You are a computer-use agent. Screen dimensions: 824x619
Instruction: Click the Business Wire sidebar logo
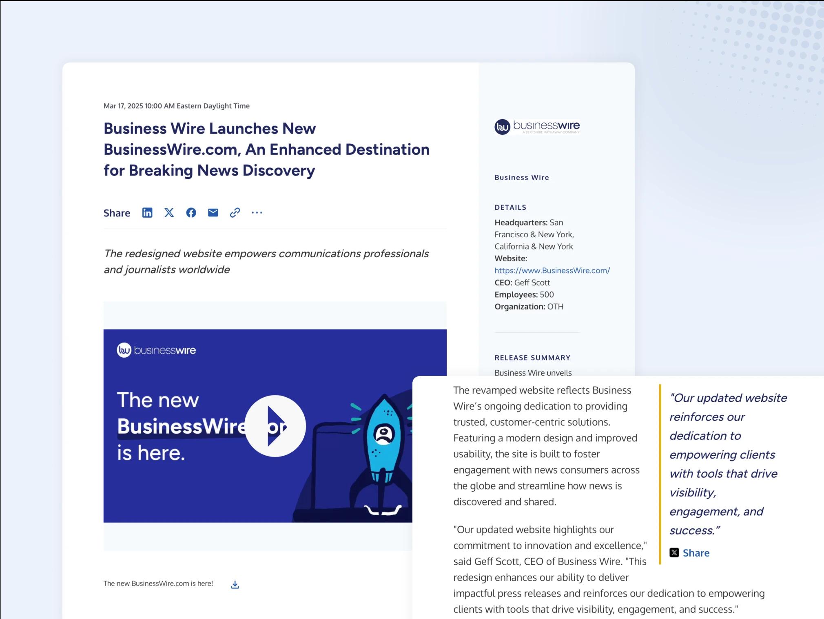click(537, 127)
